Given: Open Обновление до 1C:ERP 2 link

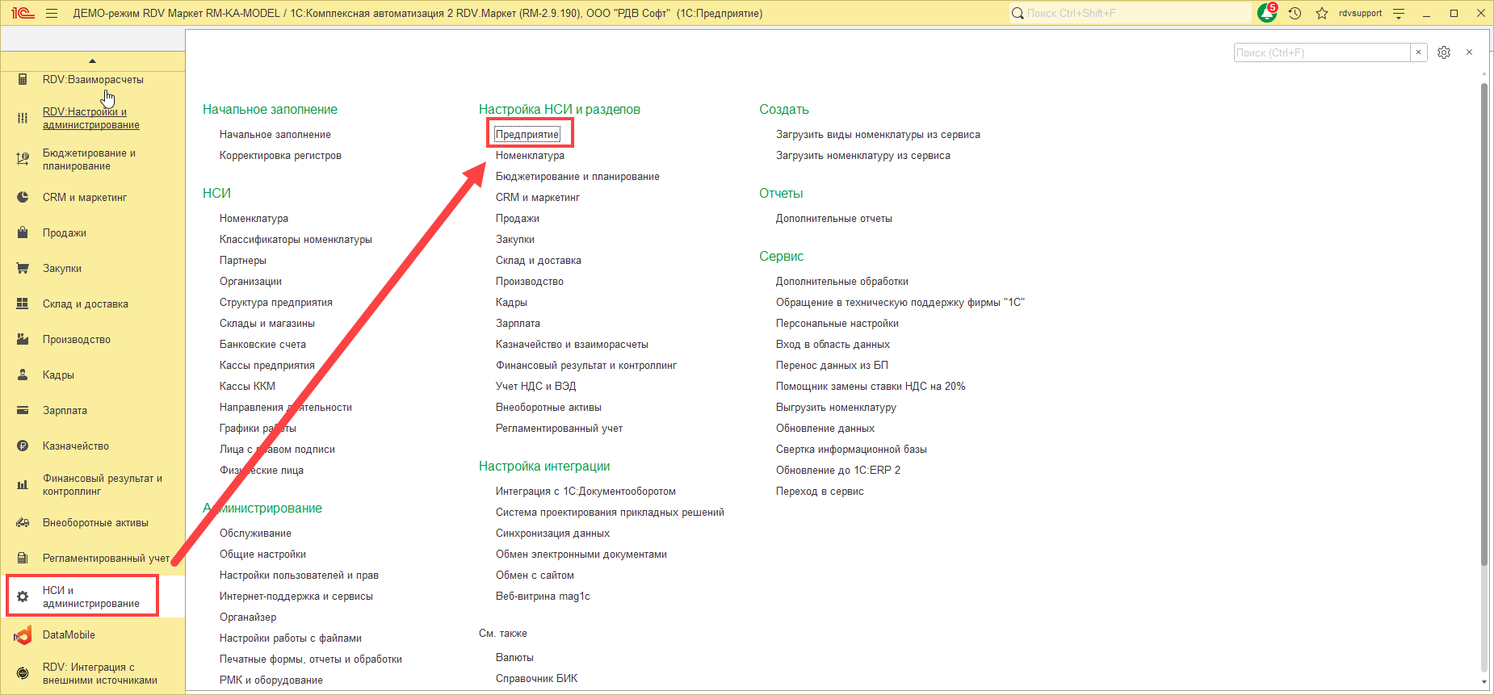Looking at the screenshot, I should (838, 470).
